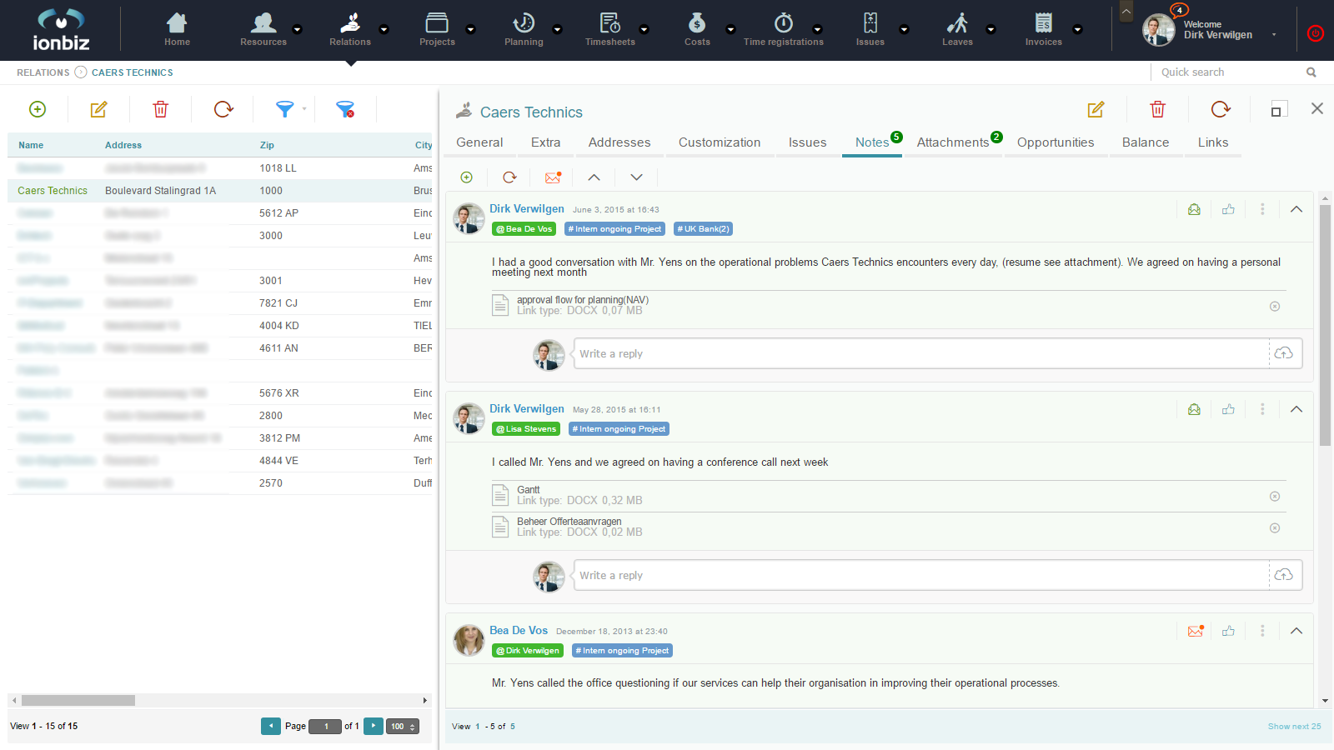The width and height of the screenshot is (1334, 750).
Task: Delete Caers Technics detail record
Action: [1158, 109]
